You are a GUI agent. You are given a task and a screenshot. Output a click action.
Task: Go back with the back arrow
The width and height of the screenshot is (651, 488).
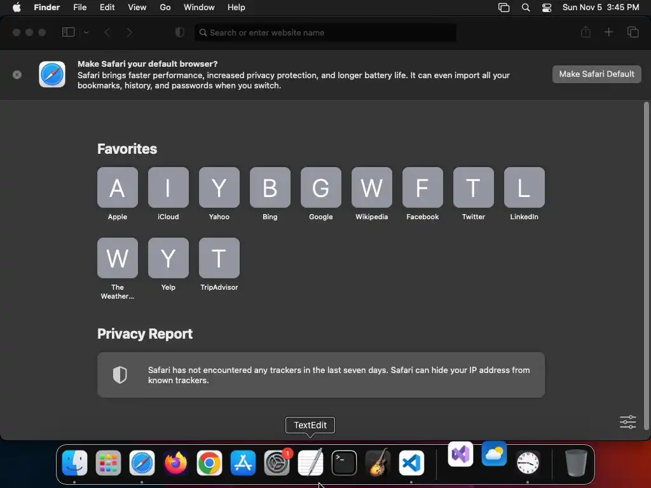tap(107, 32)
